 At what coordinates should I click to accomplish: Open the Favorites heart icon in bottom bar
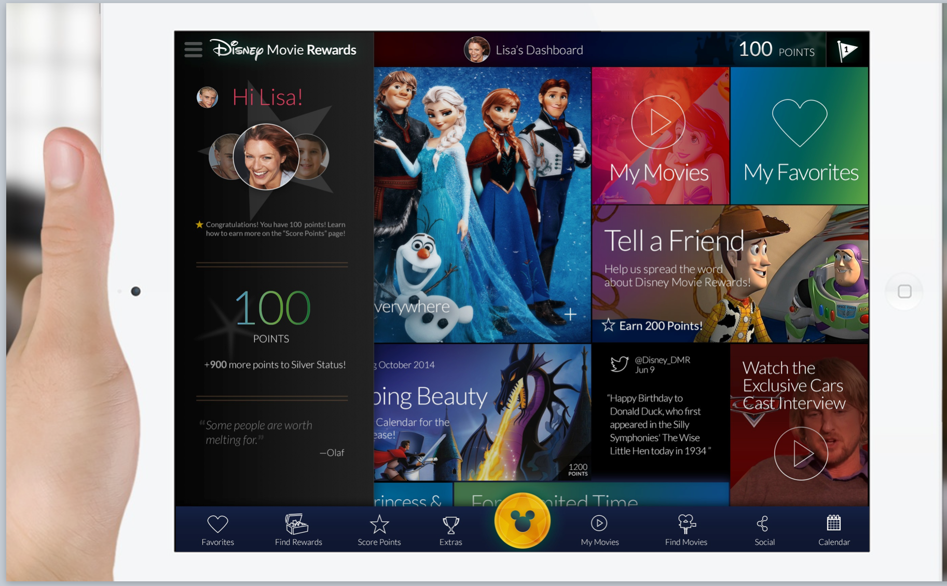click(217, 524)
